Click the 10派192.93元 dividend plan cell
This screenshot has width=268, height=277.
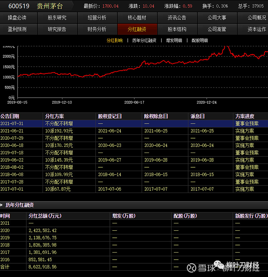pos(59,131)
